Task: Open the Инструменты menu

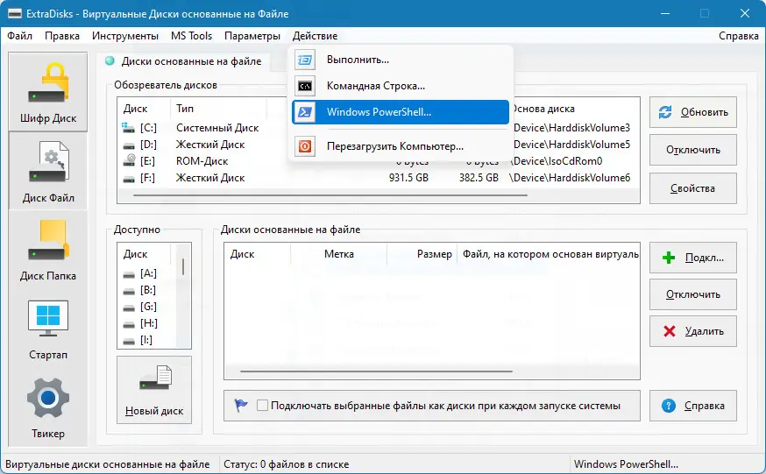Action: pos(125,36)
